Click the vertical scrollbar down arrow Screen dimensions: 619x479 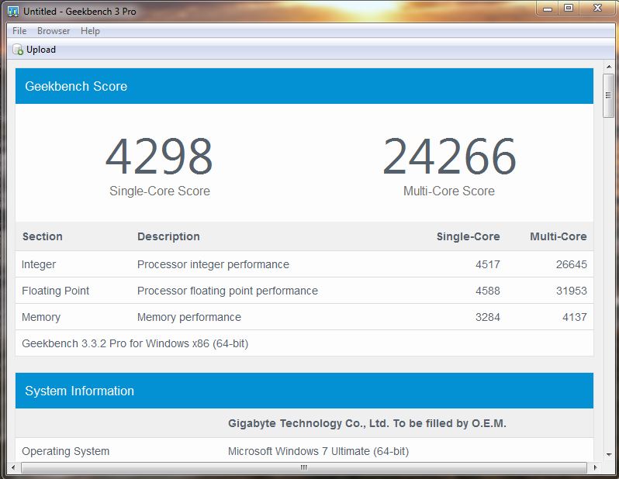coord(608,455)
